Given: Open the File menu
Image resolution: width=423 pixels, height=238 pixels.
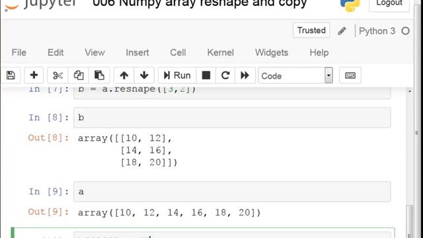Looking at the screenshot, I should click(x=19, y=53).
